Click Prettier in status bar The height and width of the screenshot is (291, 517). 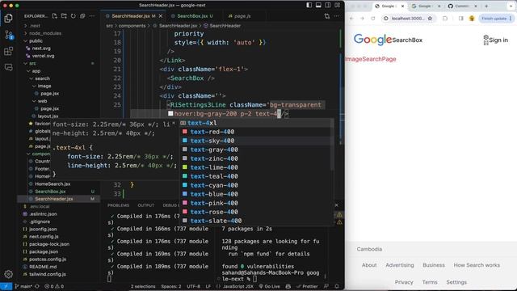[x=307, y=286]
